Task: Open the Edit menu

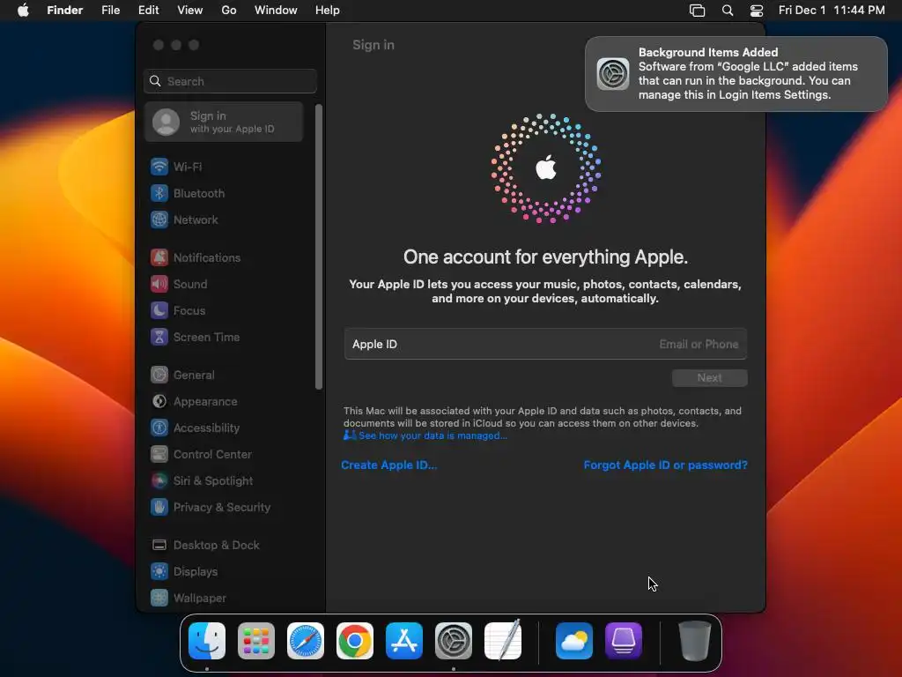Action: point(148,11)
